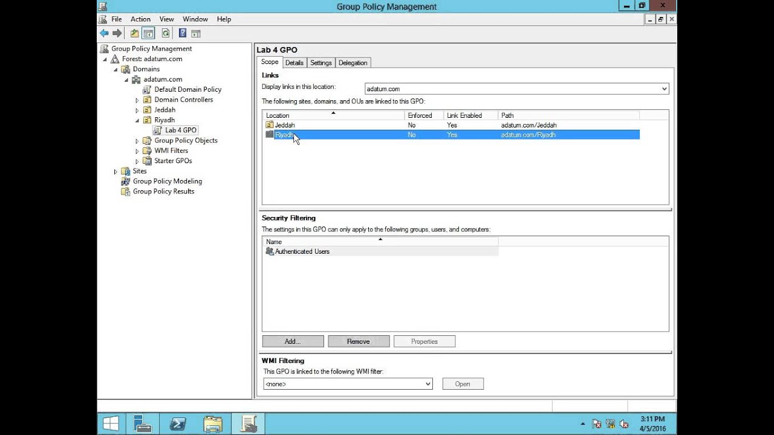
Task: Expand the WMI Filters node
Action: (x=137, y=151)
